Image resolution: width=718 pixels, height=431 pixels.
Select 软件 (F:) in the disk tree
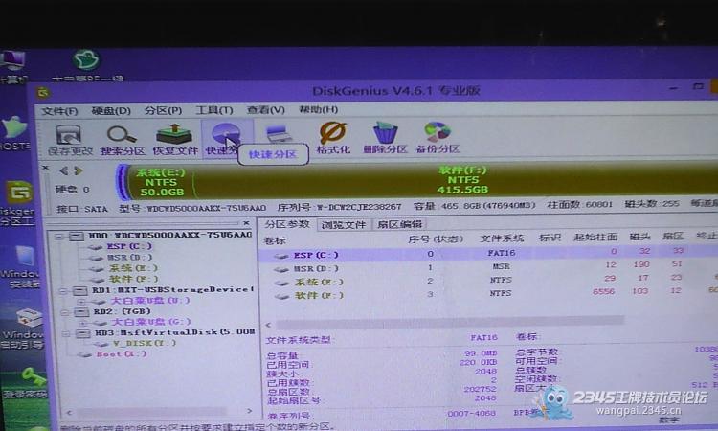click(133, 279)
